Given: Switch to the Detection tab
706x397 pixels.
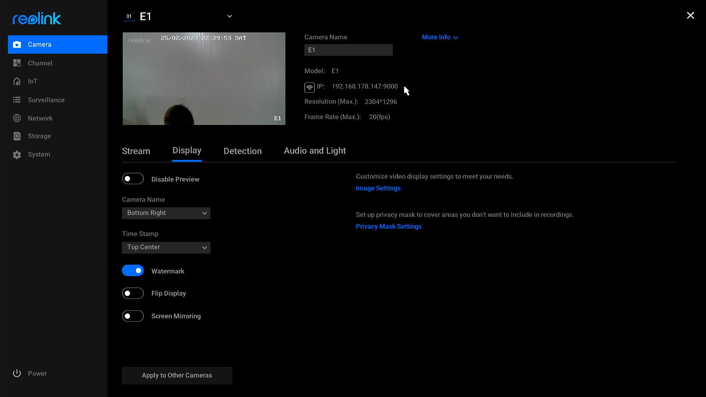Looking at the screenshot, I should 242,150.
